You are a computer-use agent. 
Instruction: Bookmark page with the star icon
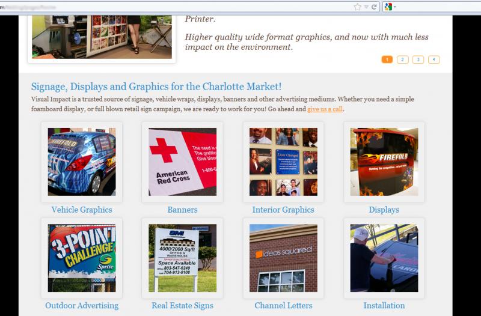(357, 7)
